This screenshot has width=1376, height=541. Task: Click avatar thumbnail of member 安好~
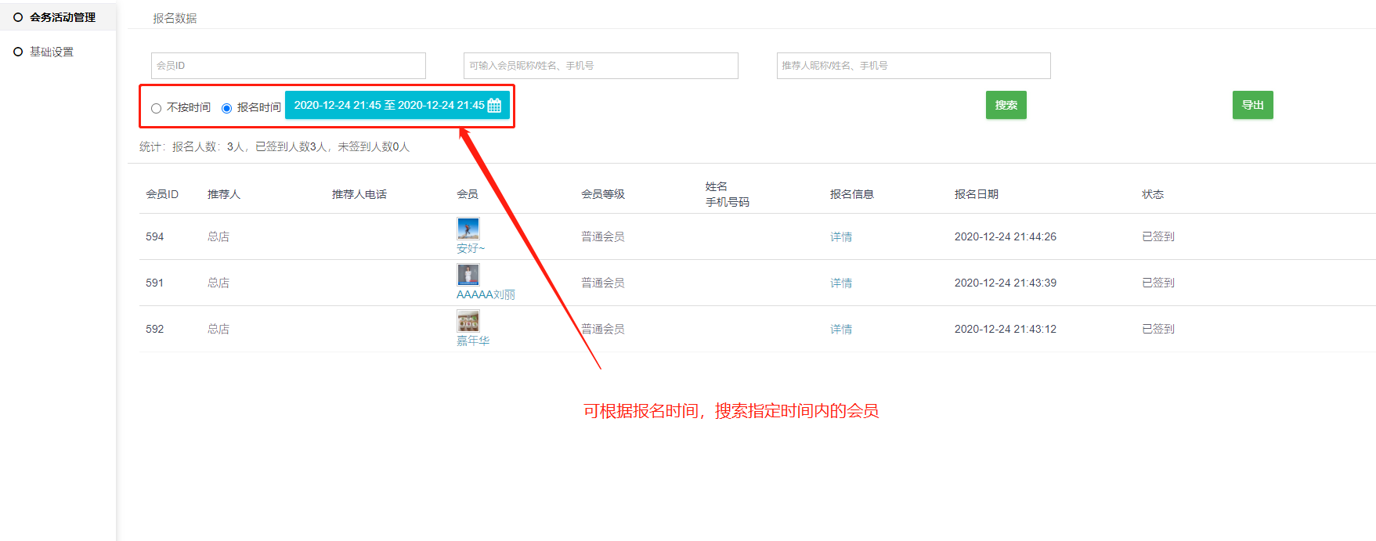468,229
